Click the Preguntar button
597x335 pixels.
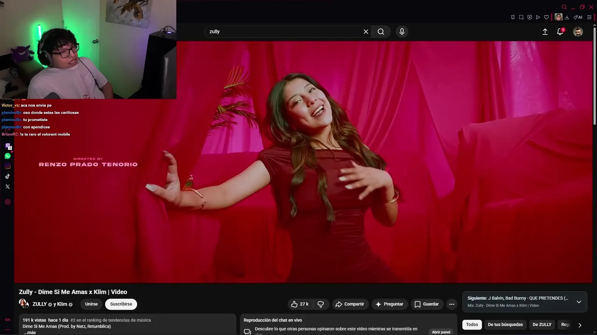(x=389, y=304)
